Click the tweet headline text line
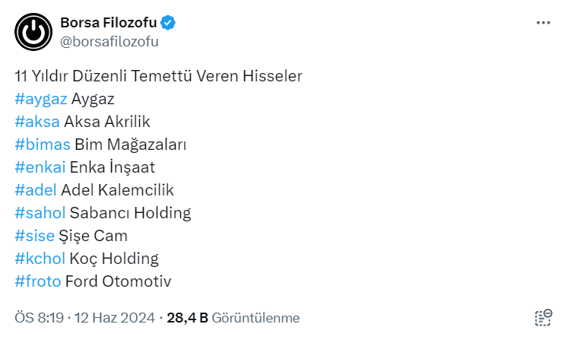Viewport: 568px width, 340px height. [x=158, y=76]
